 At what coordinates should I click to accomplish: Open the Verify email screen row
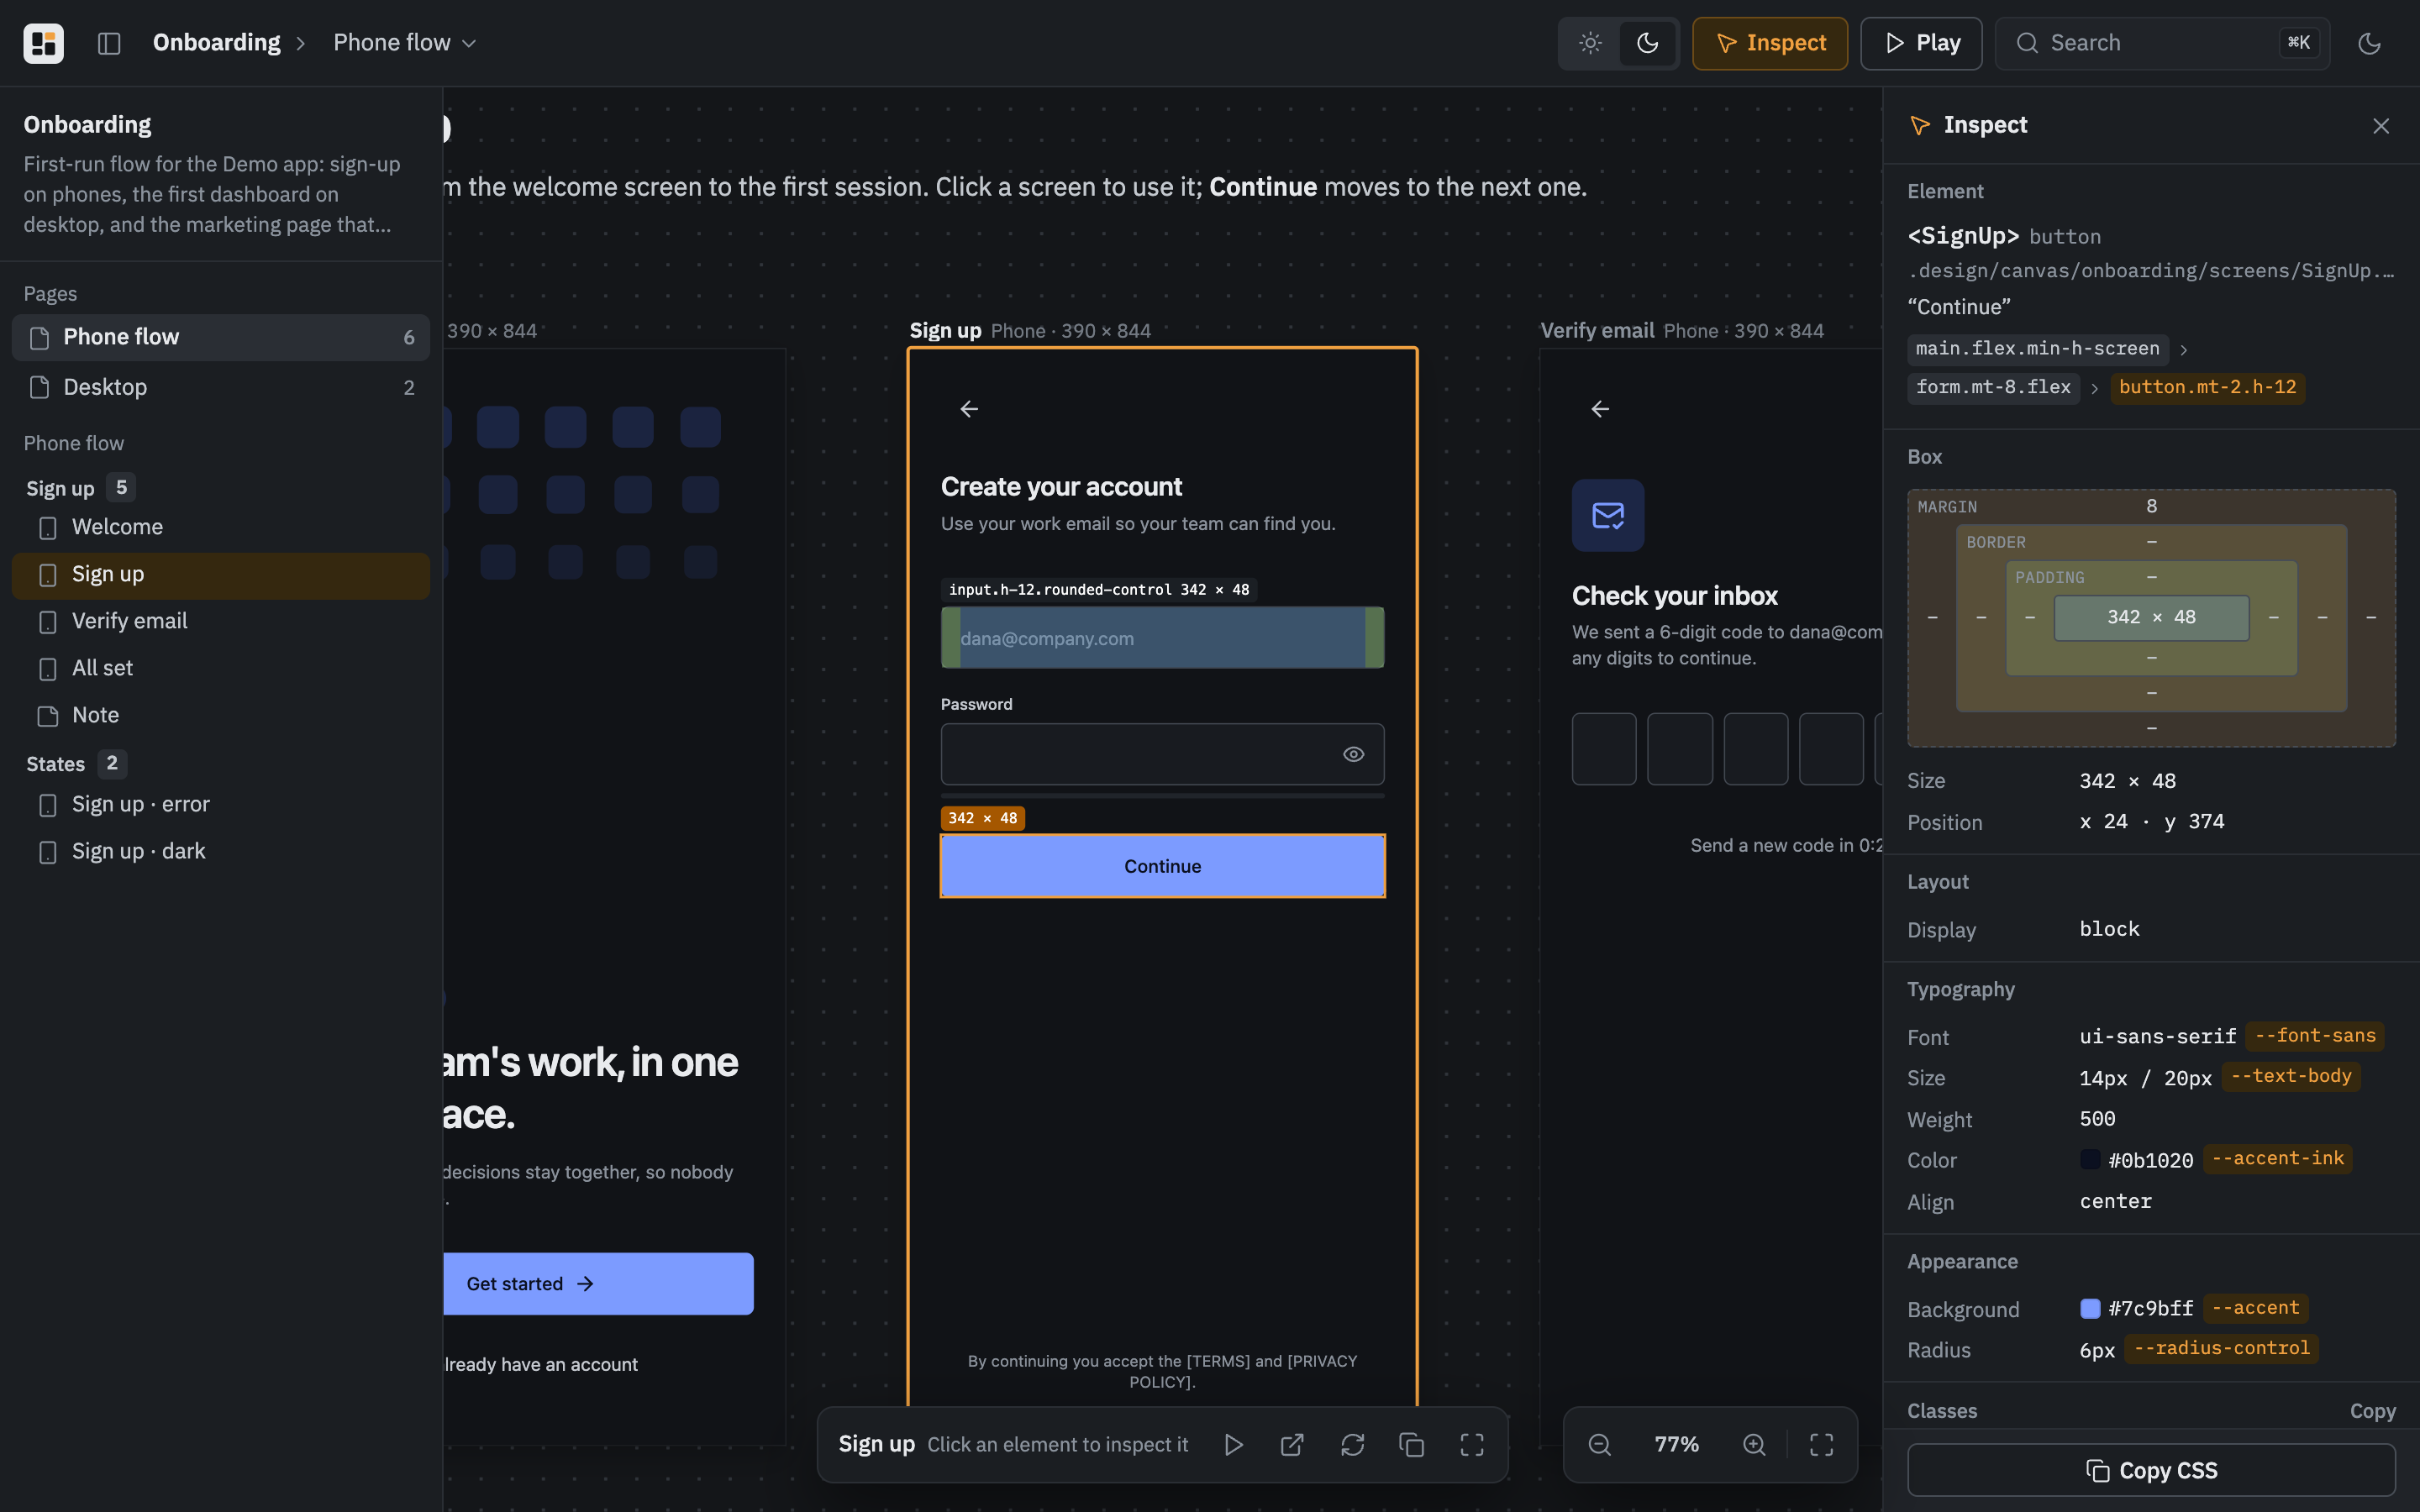tap(221, 621)
